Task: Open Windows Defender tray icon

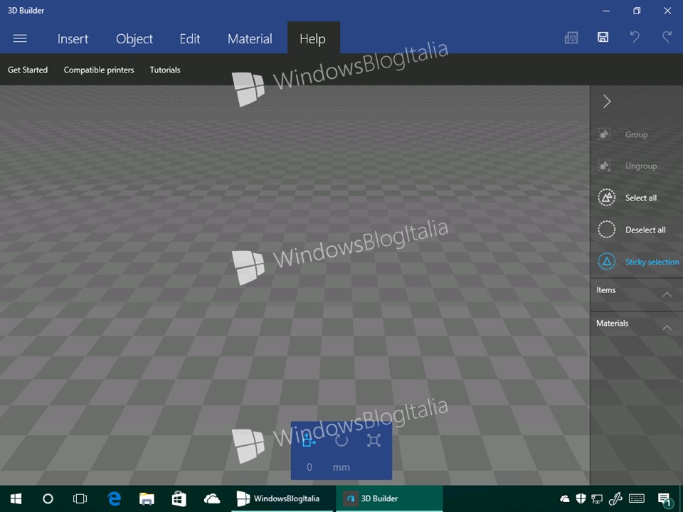Action: click(x=581, y=498)
